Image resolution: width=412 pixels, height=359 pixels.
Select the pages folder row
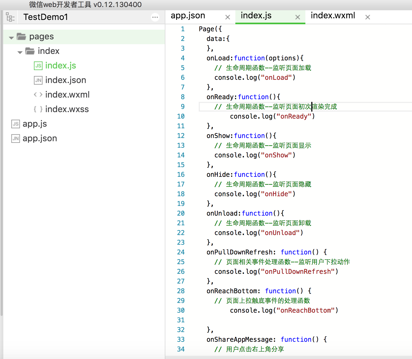[84, 37]
